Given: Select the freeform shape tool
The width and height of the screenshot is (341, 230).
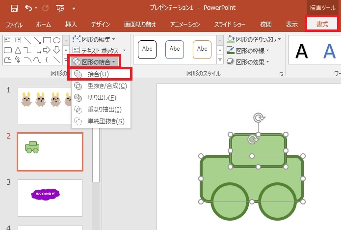Looking at the screenshot, I should [x=8, y=59].
